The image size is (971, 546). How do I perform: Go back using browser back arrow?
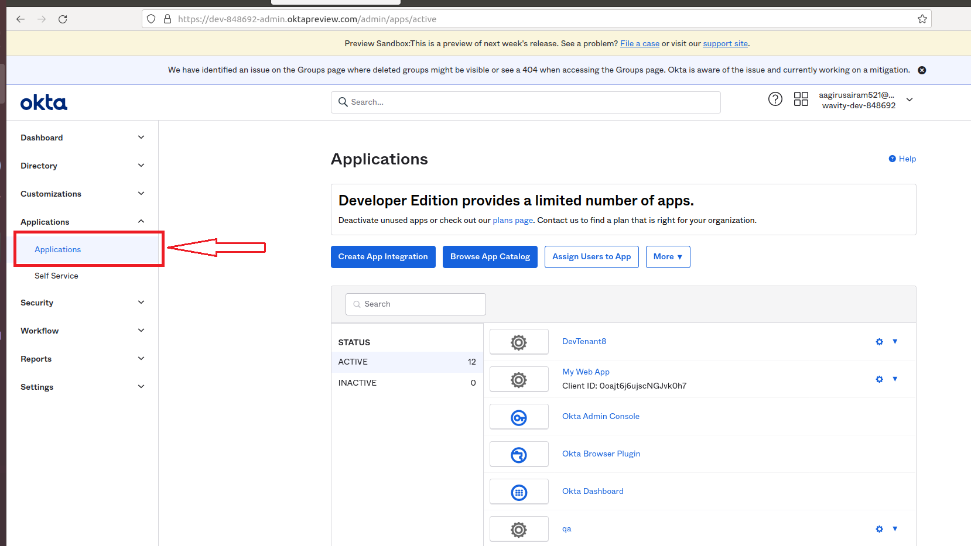[x=20, y=19]
